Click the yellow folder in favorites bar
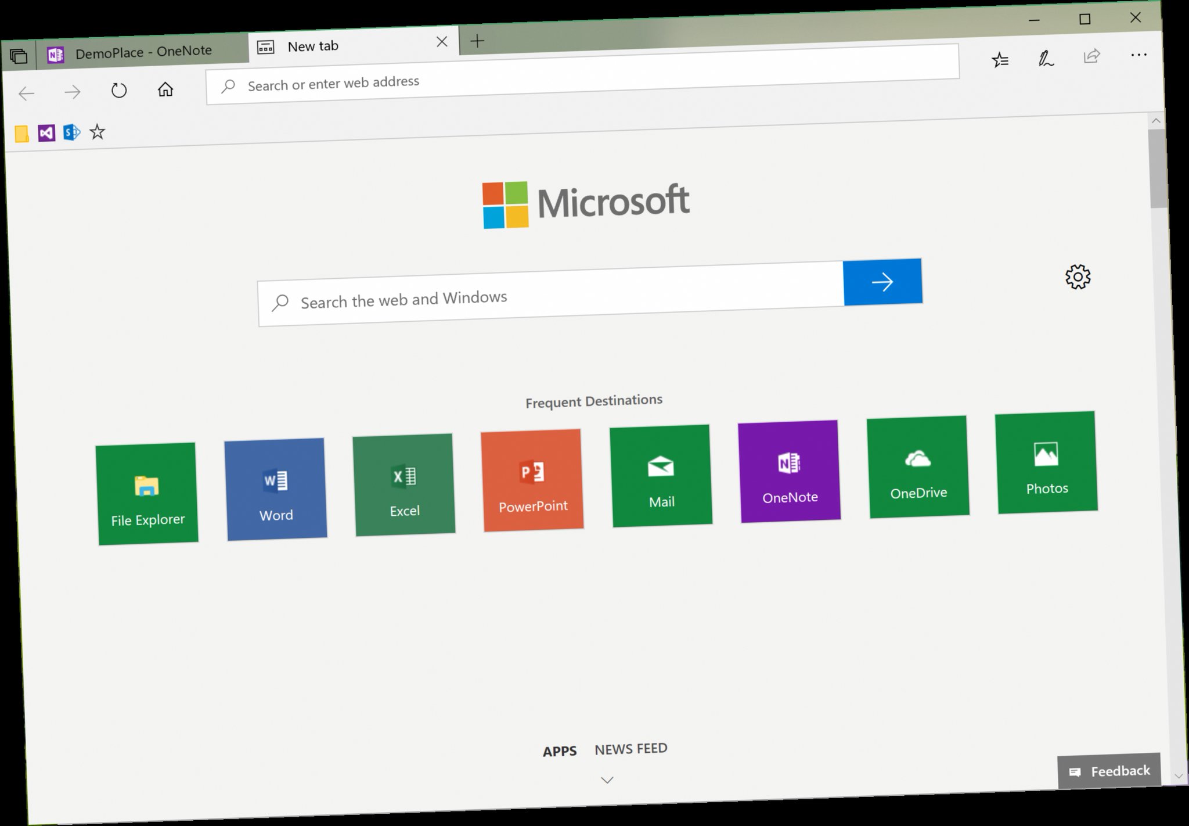The height and width of the screenshot is (826, 1189). 21,134
